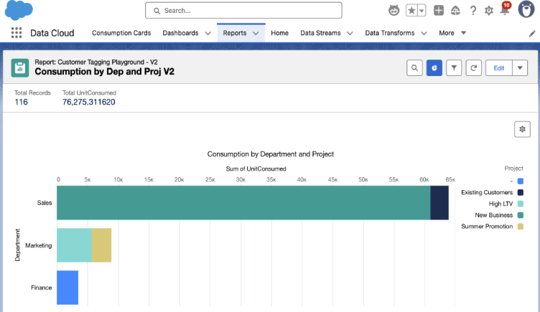Click the pencil edit navigation icon
Viewport: 540px width, 312px height.
531,34
